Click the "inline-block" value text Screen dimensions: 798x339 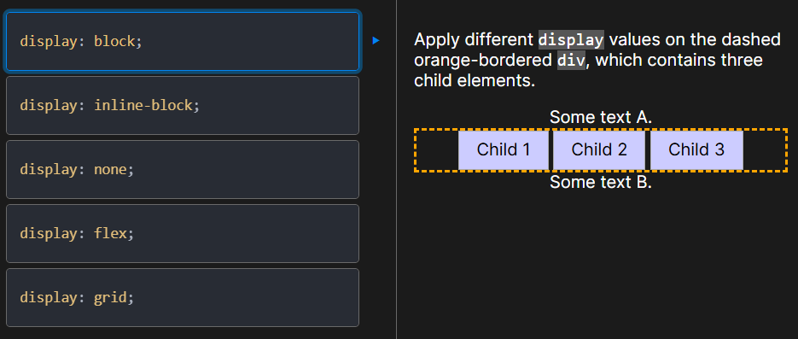pyautogui.click(x=143, y=105)
